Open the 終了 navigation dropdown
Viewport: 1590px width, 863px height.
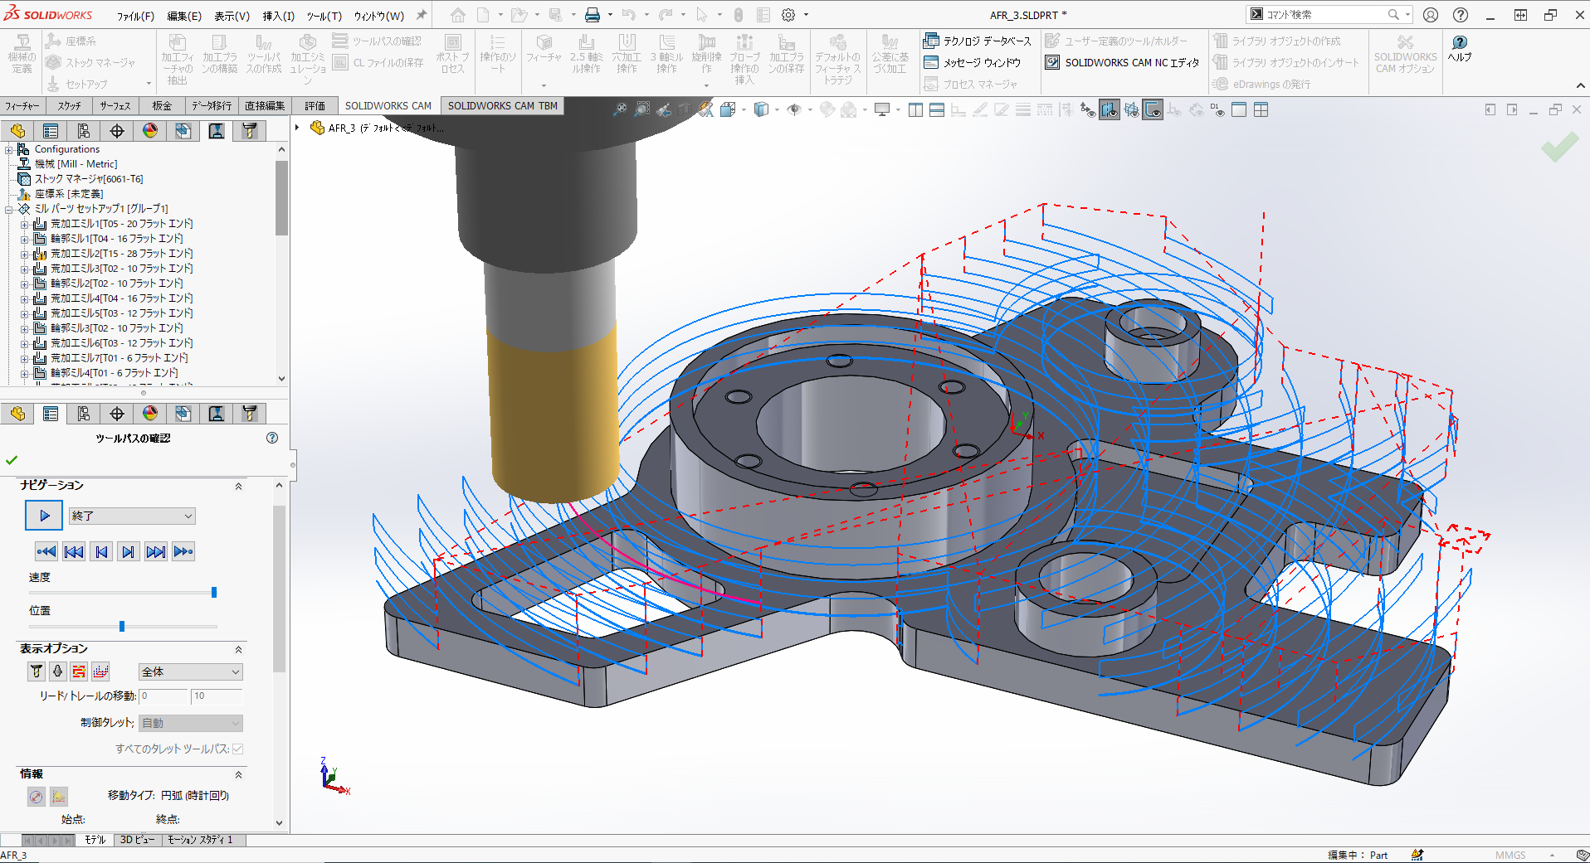coord(132,516)
